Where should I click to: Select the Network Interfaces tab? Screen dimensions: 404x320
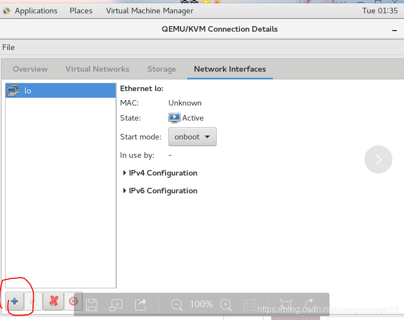[x=230, y=69]
